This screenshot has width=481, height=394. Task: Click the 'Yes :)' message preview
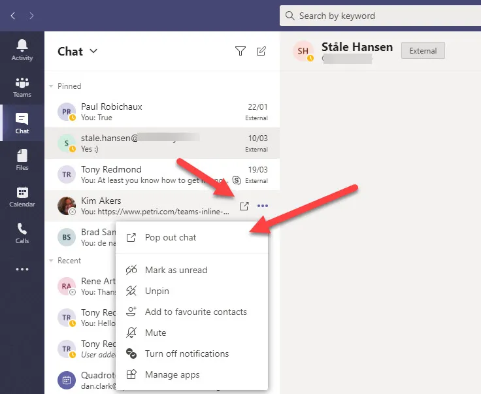coord(90,149)
